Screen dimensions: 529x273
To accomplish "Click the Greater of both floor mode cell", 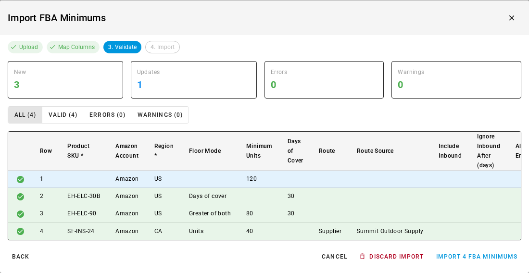I will [x=210, y=213].
